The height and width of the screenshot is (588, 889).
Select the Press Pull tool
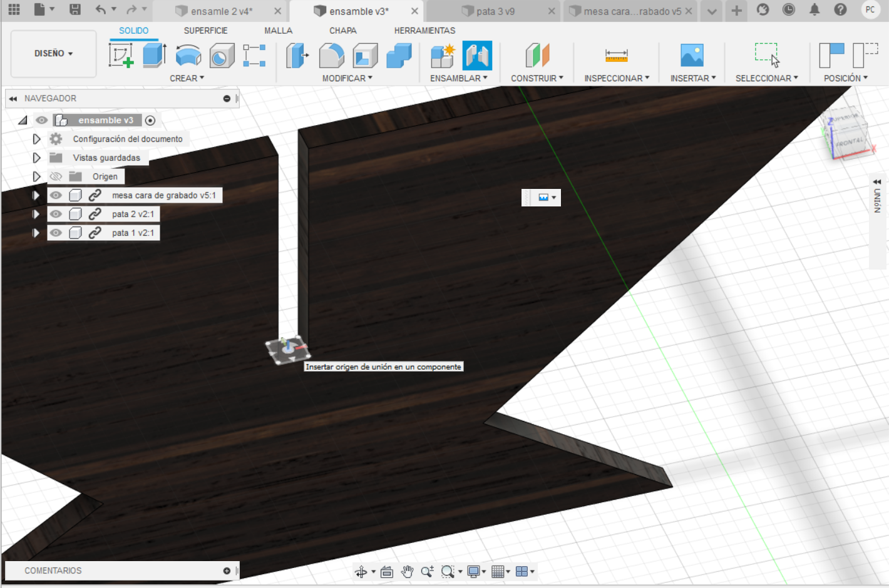click(297, 56)
